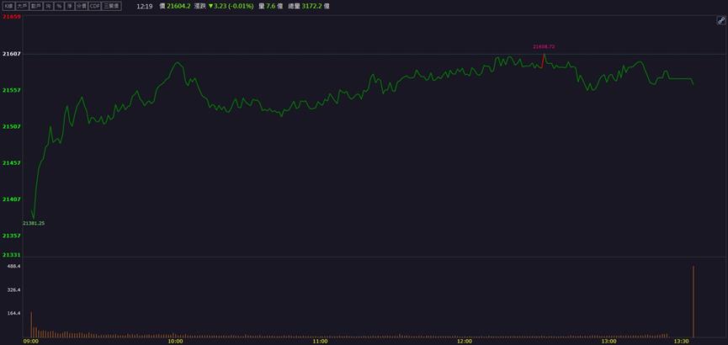Click the 13:30 time axis label
The height and width of the screenshot is (345, 728).
682,342
